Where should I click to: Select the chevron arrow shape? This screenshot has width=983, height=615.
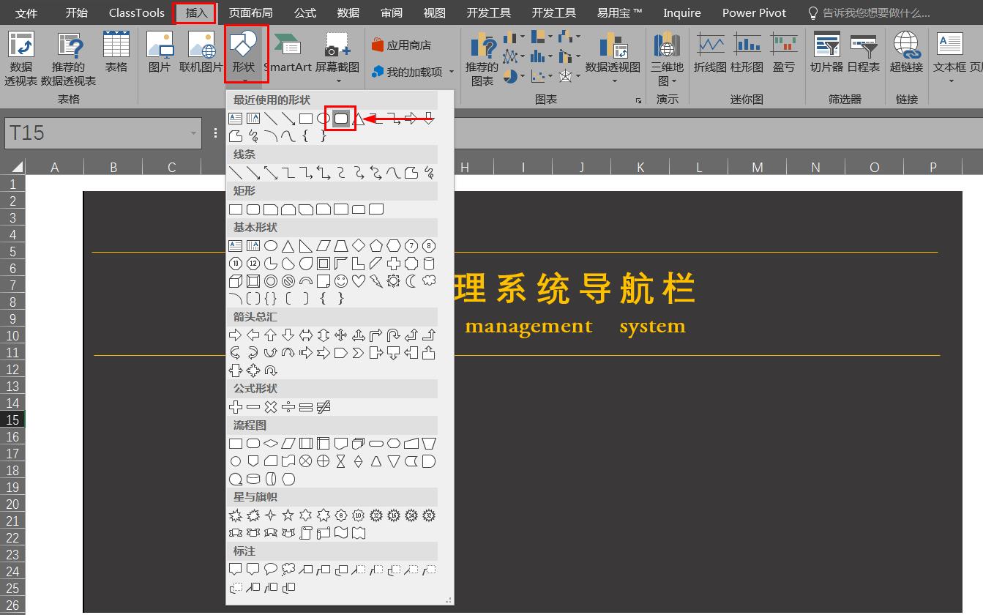359,353
